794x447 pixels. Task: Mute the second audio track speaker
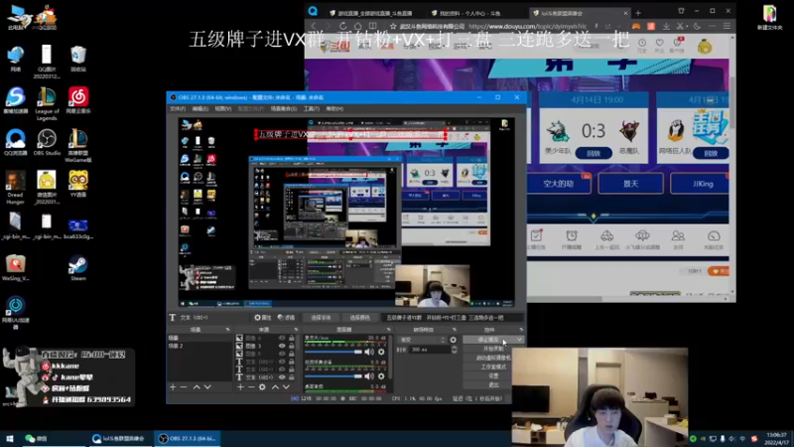coord(369,376)
